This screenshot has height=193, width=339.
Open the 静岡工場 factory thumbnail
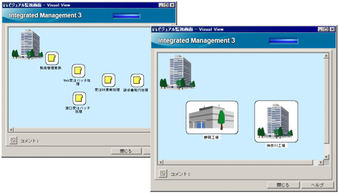click(212, 118)
